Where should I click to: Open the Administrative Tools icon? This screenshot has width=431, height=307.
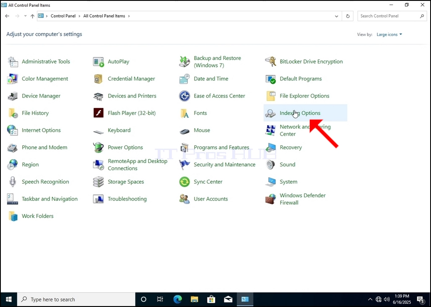pos(13,62)
